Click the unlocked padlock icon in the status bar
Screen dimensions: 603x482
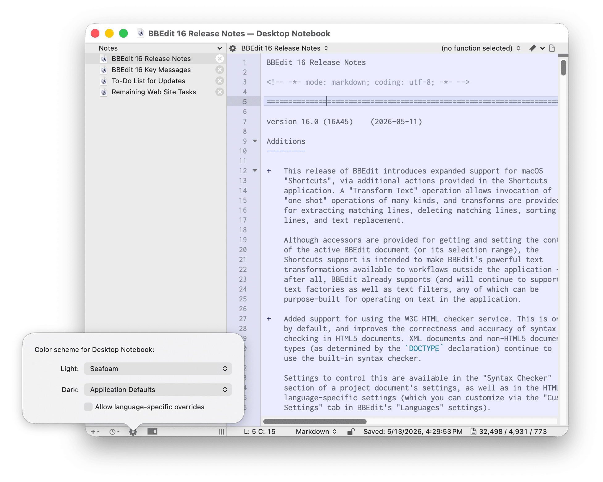(x=351, y=431)
